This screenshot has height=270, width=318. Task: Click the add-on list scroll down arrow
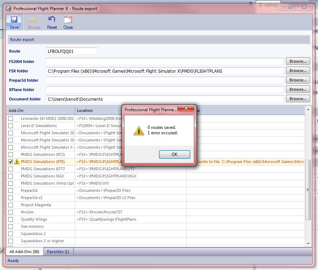click(308, 243)
